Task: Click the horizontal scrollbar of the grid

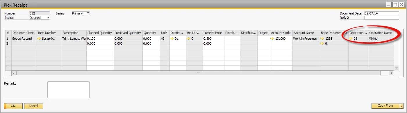Action: (x=198, y=73)
